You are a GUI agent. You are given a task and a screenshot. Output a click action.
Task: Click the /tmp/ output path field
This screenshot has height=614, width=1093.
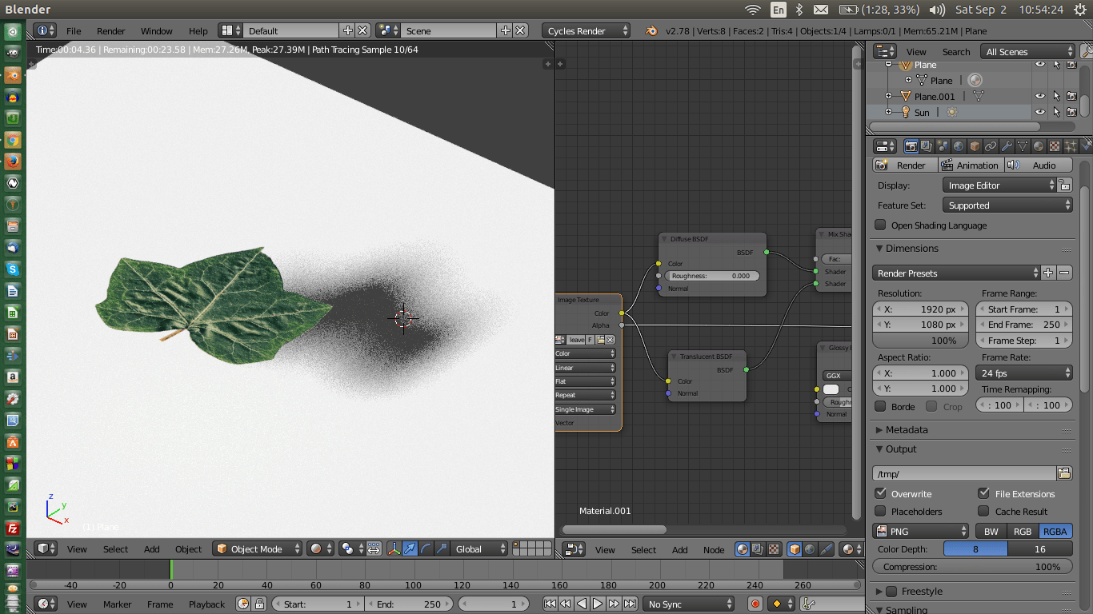tap(964, 473)
